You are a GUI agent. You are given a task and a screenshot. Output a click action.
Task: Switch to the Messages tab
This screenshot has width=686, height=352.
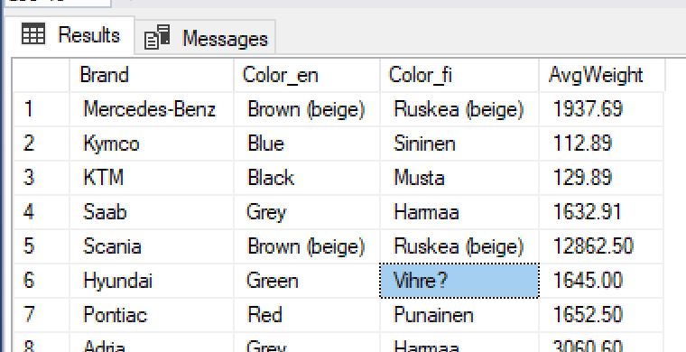click(x=205, y=38)
